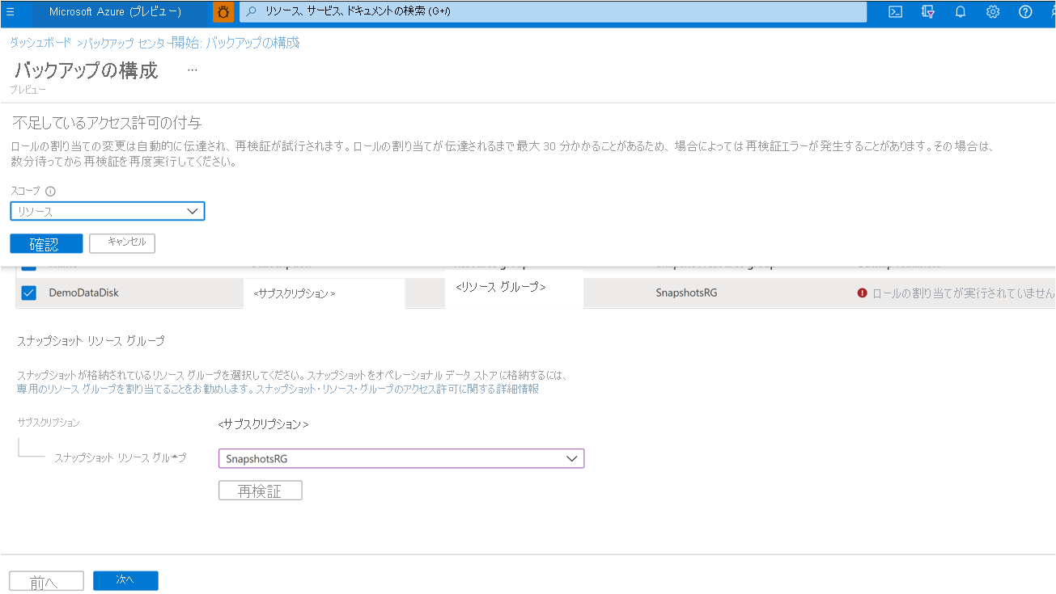Open the directory and subscription filter
The width and height of the screenshot is (1056, 594).
(928, 12)
